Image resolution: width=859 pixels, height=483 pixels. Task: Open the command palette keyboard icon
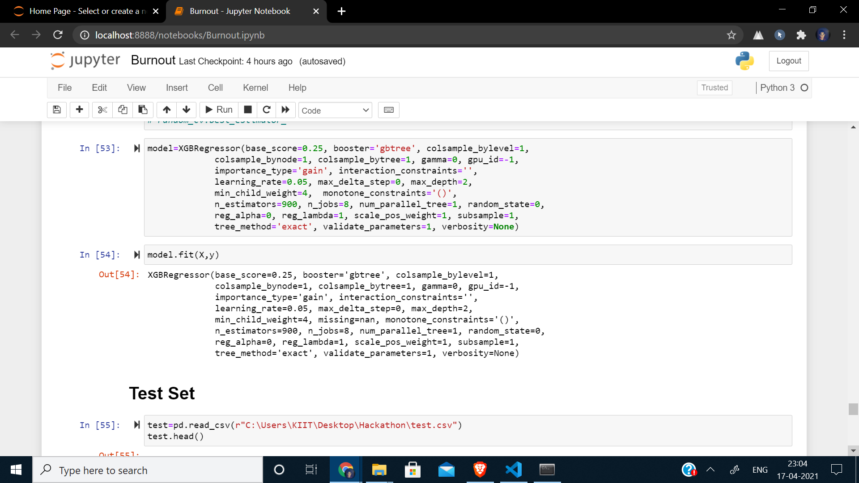(388, 110)
